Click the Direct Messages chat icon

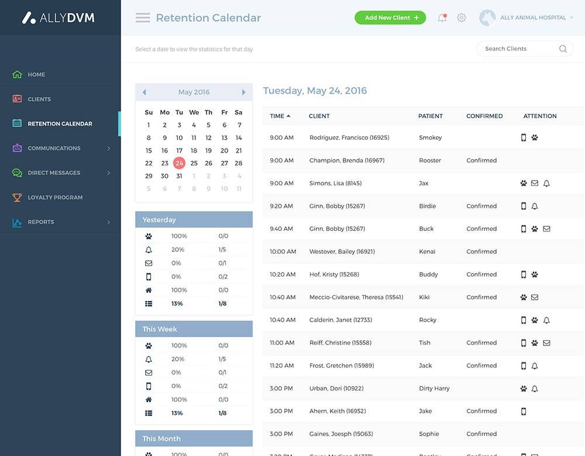[x=16, y=172]
